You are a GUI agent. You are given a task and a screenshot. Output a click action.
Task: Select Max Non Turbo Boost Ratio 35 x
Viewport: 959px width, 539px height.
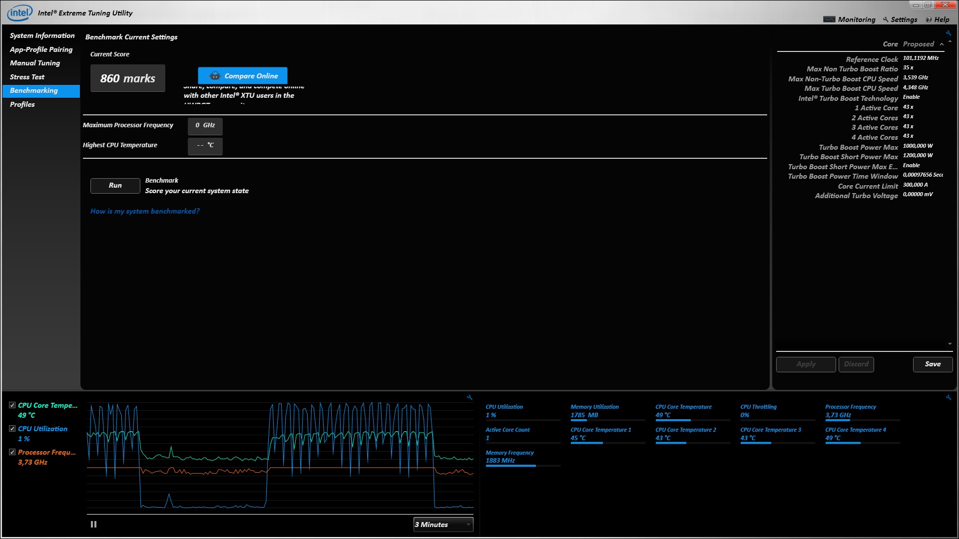tap(908, 68)
